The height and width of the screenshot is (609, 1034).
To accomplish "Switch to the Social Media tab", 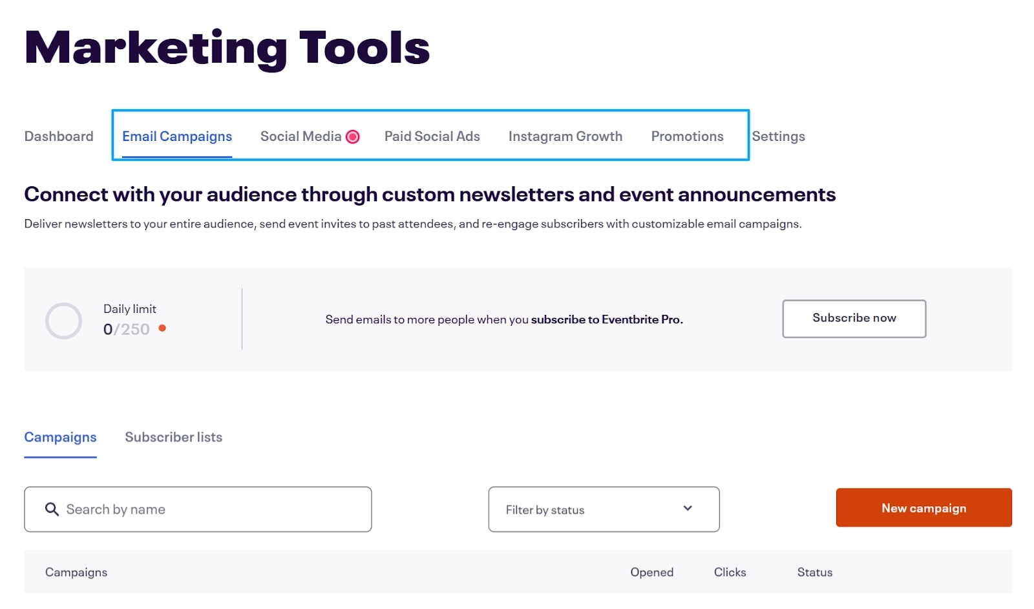I will 301,136.
